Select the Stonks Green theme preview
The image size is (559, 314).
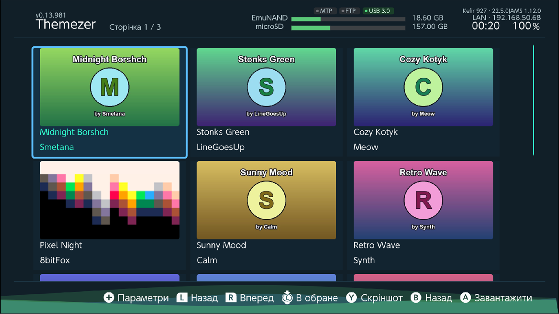266,87
